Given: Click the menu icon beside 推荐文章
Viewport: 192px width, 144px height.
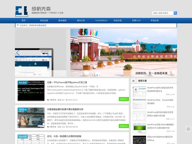Looking at the screenshot, I should point(133,81).
